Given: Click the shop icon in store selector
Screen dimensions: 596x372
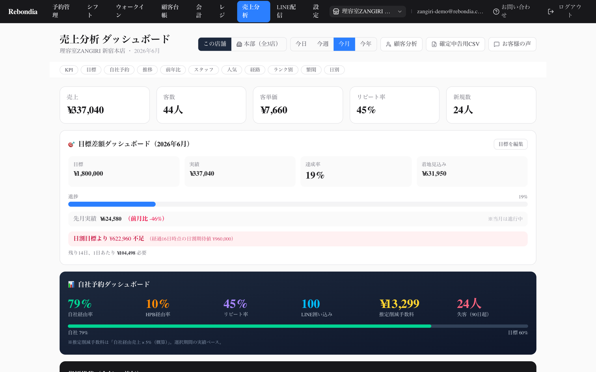Looking at the screenshot, I should 336,12.
